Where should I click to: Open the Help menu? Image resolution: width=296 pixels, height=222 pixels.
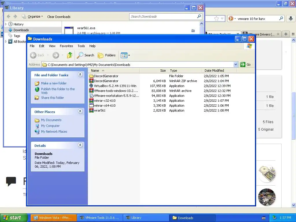point(92,46)
